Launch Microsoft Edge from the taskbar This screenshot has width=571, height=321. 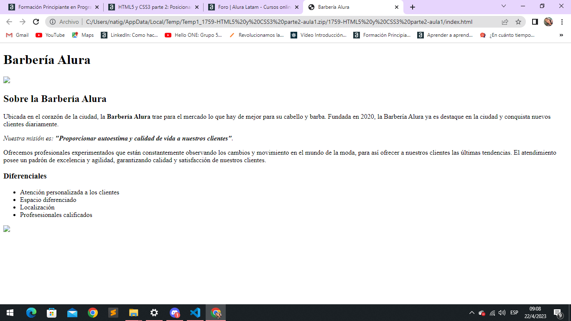[x=31, y=313]
